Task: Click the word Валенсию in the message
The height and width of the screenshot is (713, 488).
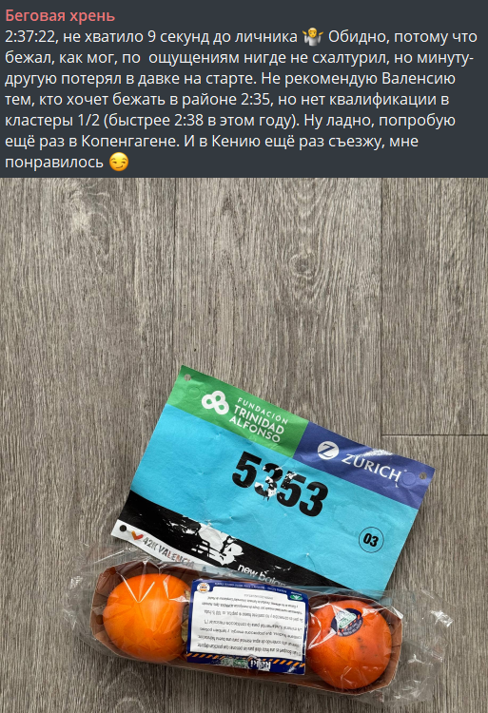Action: [x=419, y=78]
